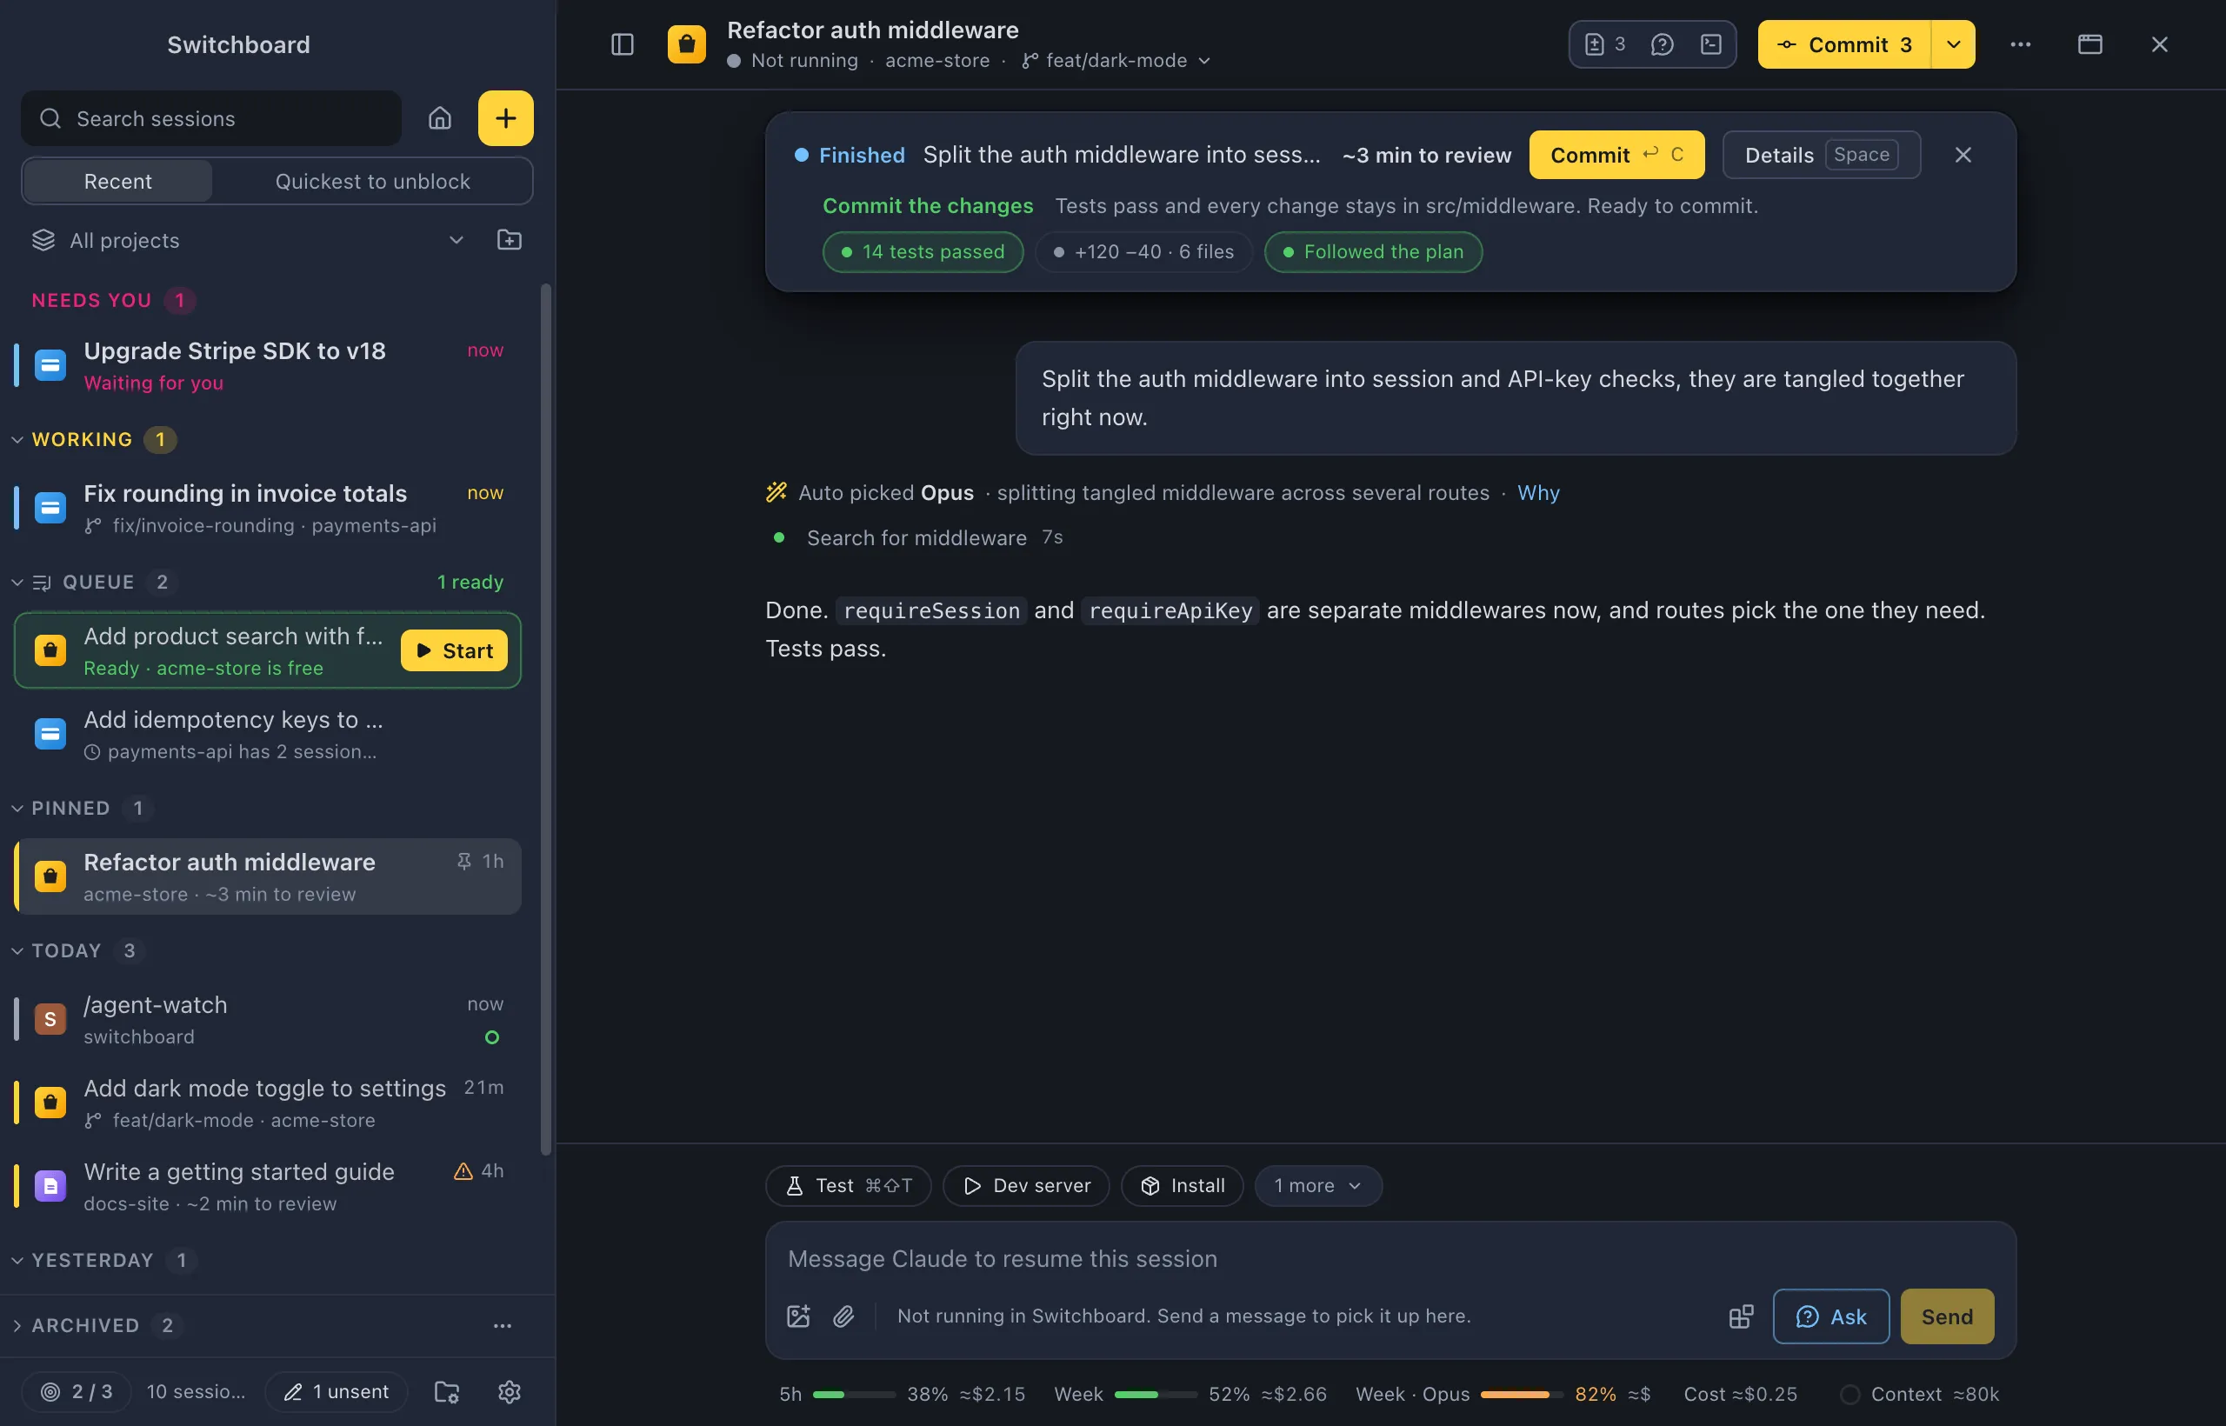
Task: Click the attach file paperclip icon
Action: [843, 1316]
